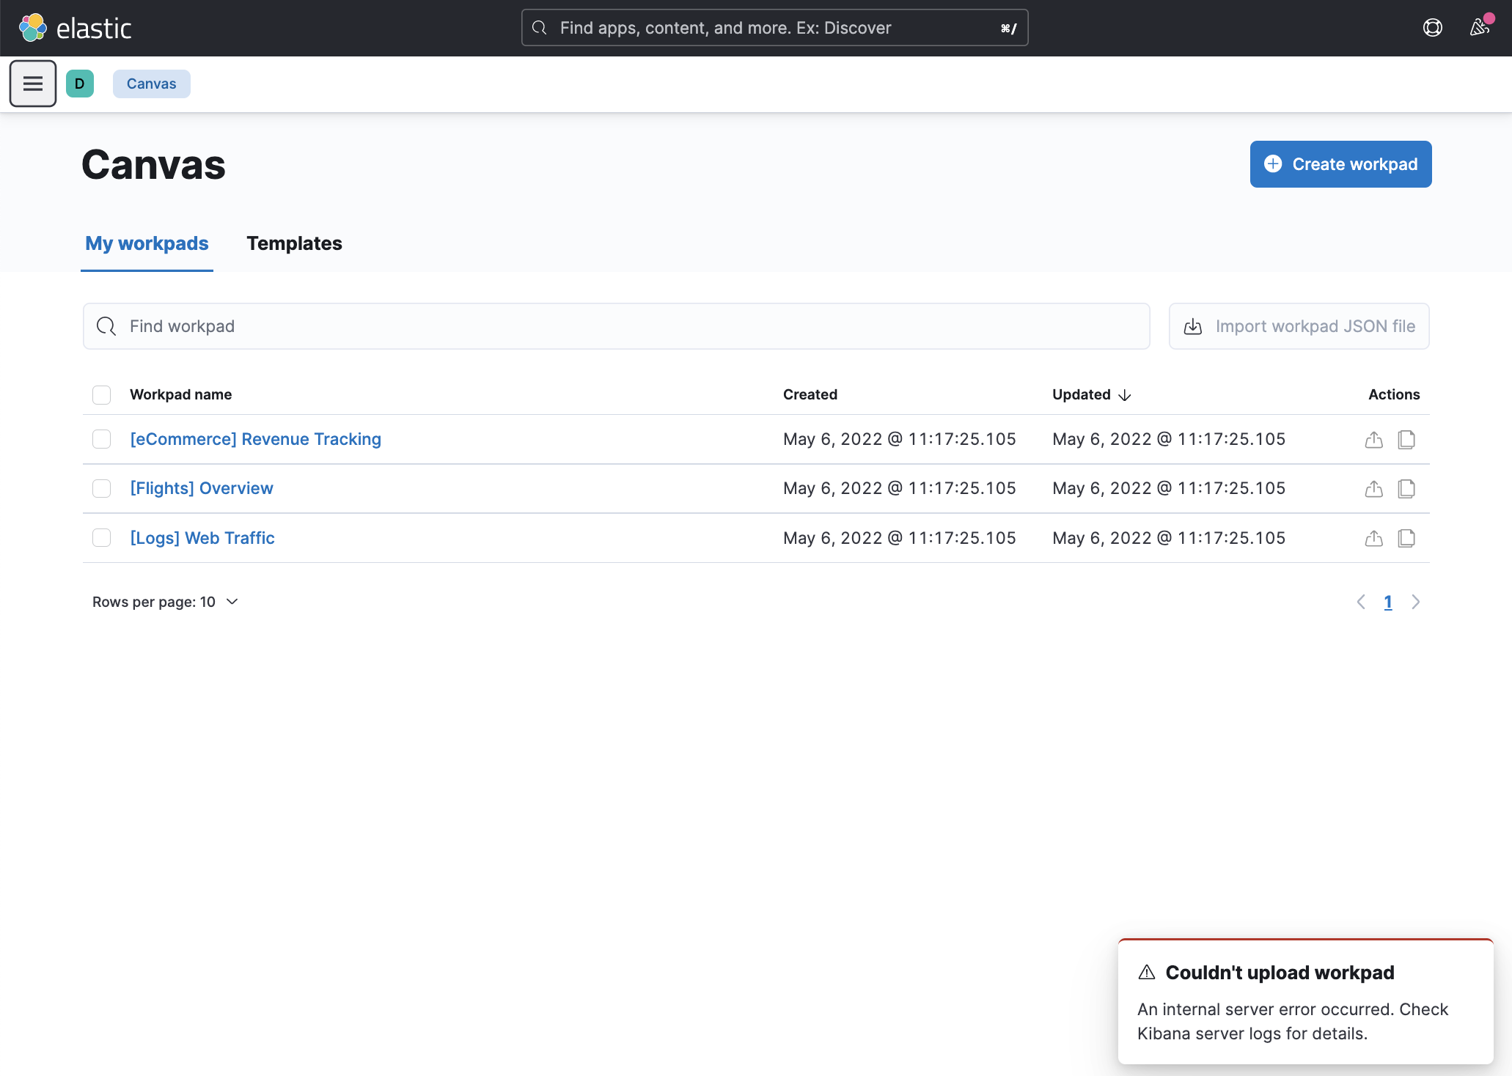Clone the Logs Web Traffic workpad
Screen dimensions: 1512x1076
click(x=1406, y=538)
